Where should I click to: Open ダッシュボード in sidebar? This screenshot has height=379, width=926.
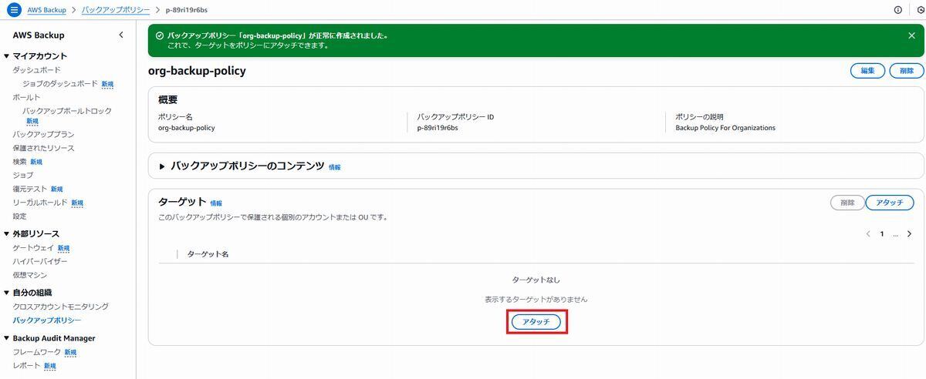pos(36,70)
